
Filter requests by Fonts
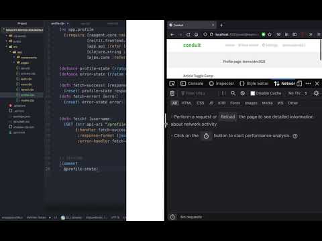click(235, 103)
